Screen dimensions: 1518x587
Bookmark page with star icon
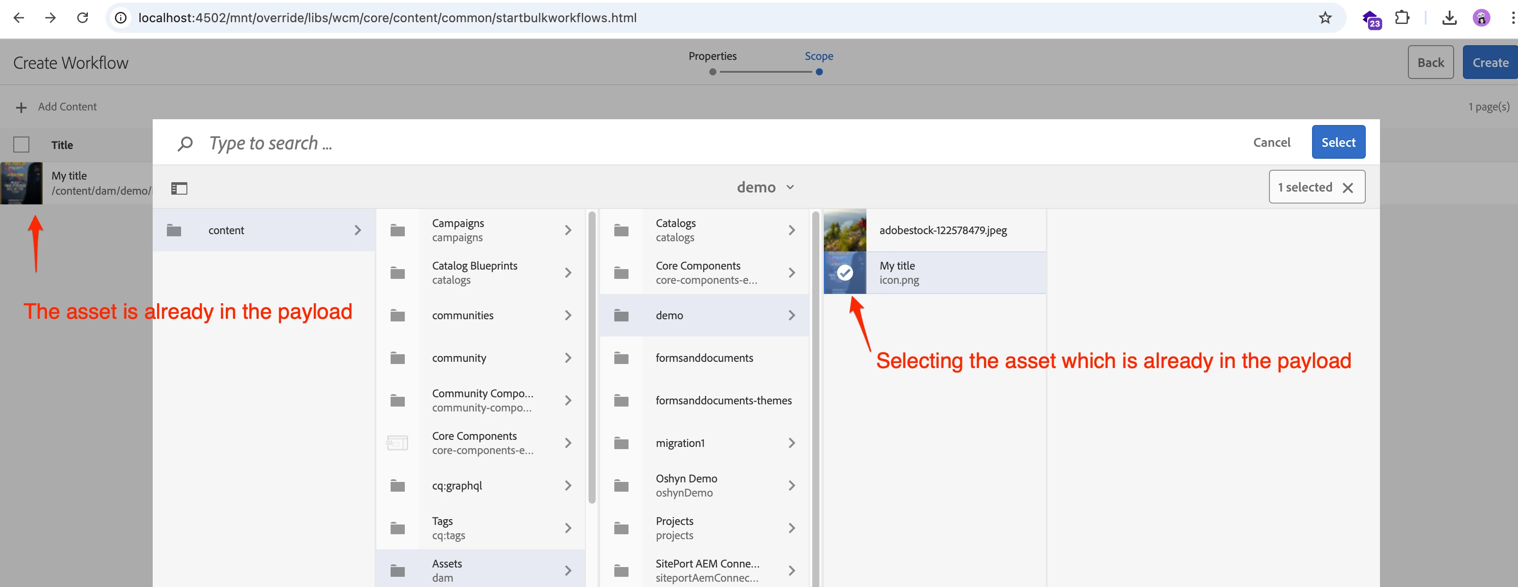click(x=1325, y=18)
